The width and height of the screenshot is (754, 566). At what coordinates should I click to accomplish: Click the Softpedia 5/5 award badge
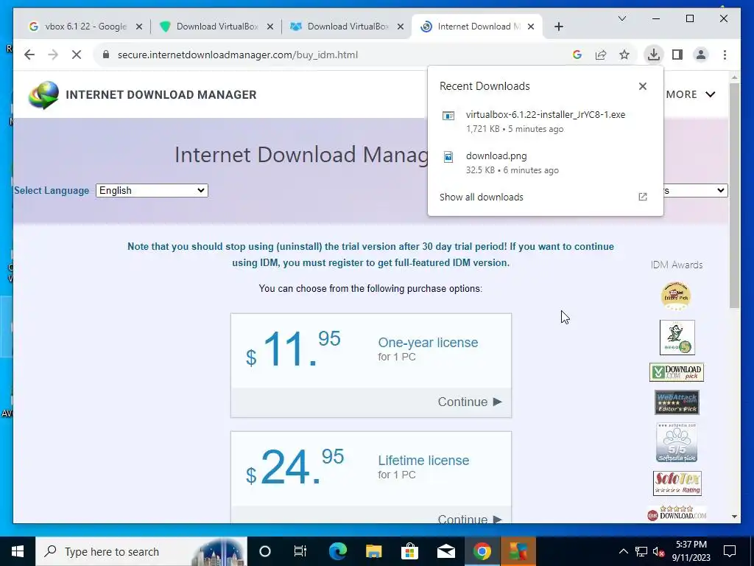click(x=677, y=442)
